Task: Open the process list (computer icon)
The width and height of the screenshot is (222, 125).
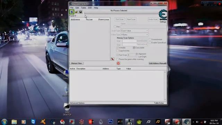Action: 72,12
